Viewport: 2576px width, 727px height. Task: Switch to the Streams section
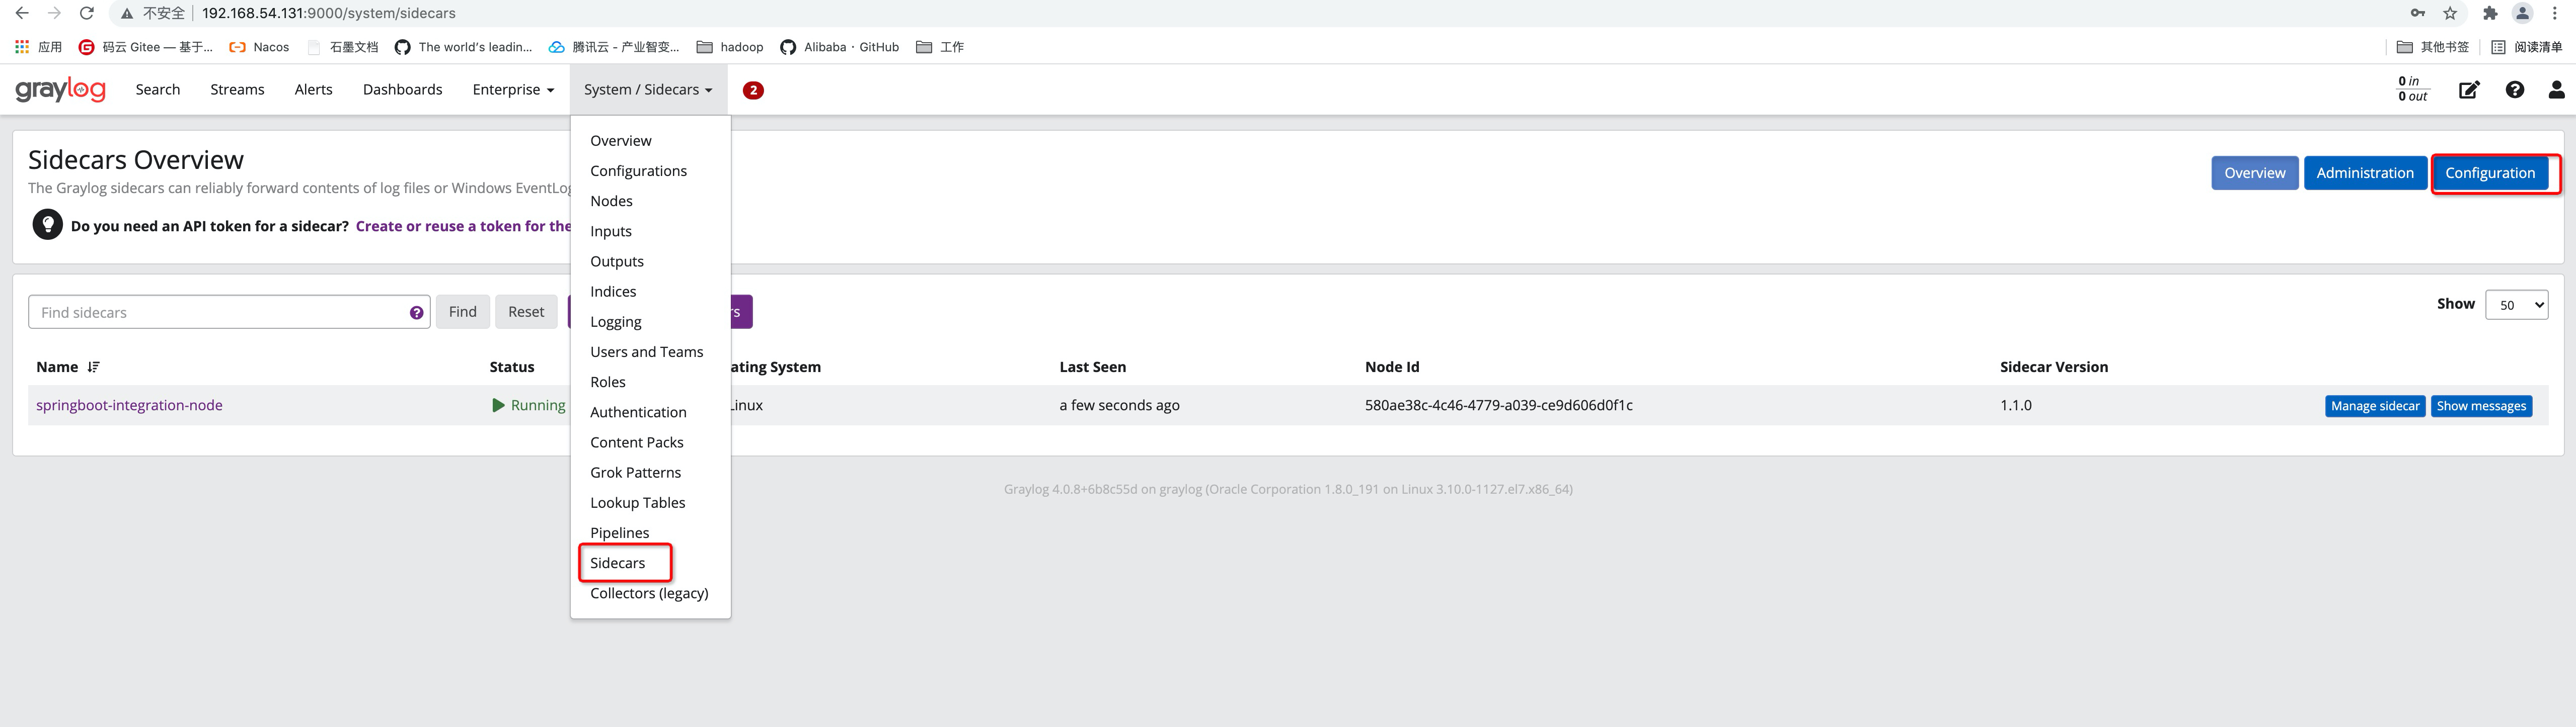(236, 89)
